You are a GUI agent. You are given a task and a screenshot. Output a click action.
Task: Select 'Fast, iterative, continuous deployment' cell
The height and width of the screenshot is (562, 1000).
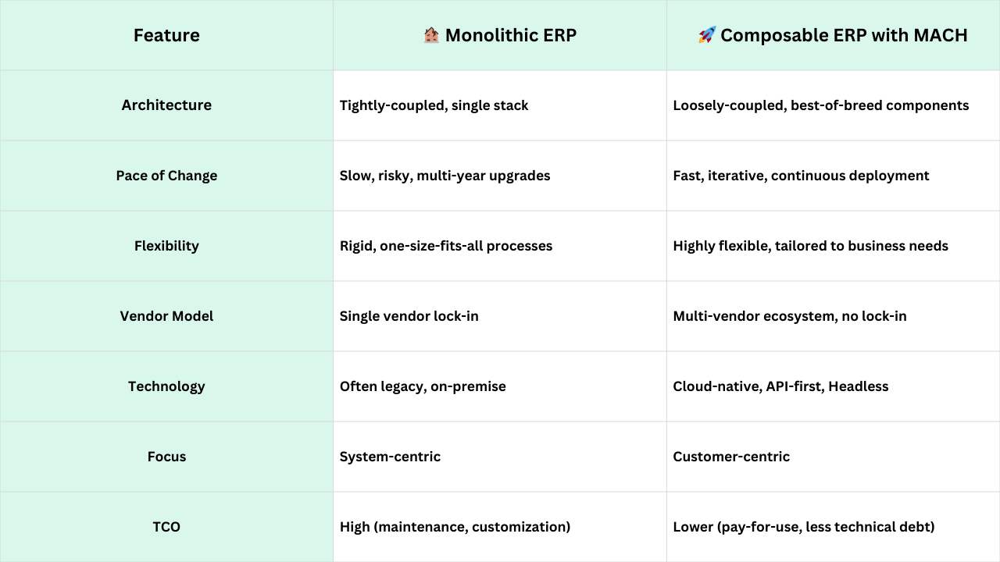(x=833, y=176)
